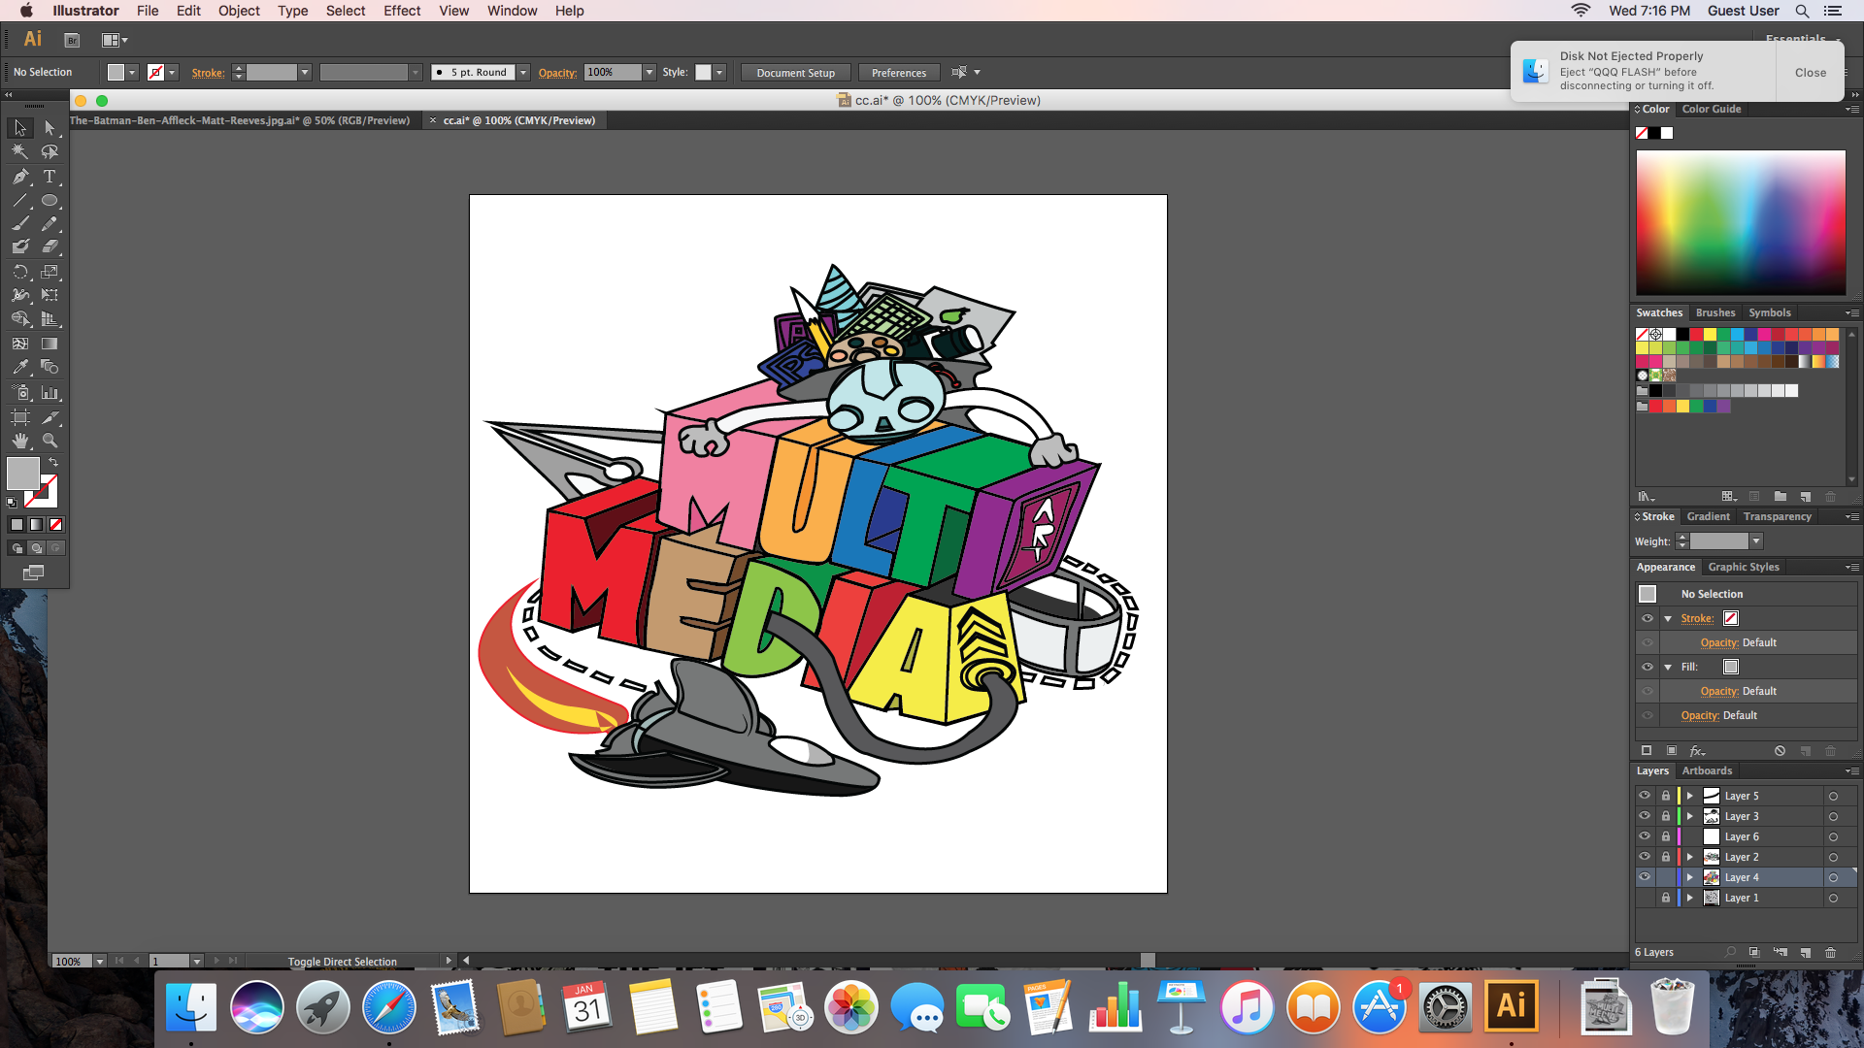
Task: Hide Layer 3 with eye icon
Action: click(x=1645, y=816)
